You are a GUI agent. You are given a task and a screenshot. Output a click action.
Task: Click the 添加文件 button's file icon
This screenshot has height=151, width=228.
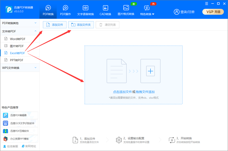tap(48, 25)
